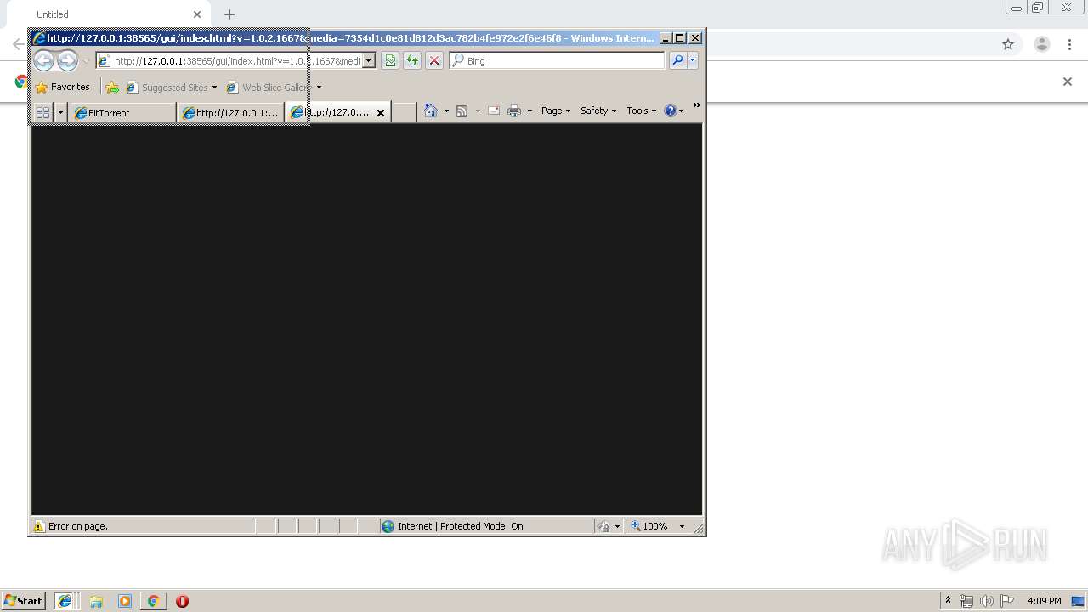1088x612 pixels.
Task: Go forward with the IE Forward arrow
Action: [67, 60]
